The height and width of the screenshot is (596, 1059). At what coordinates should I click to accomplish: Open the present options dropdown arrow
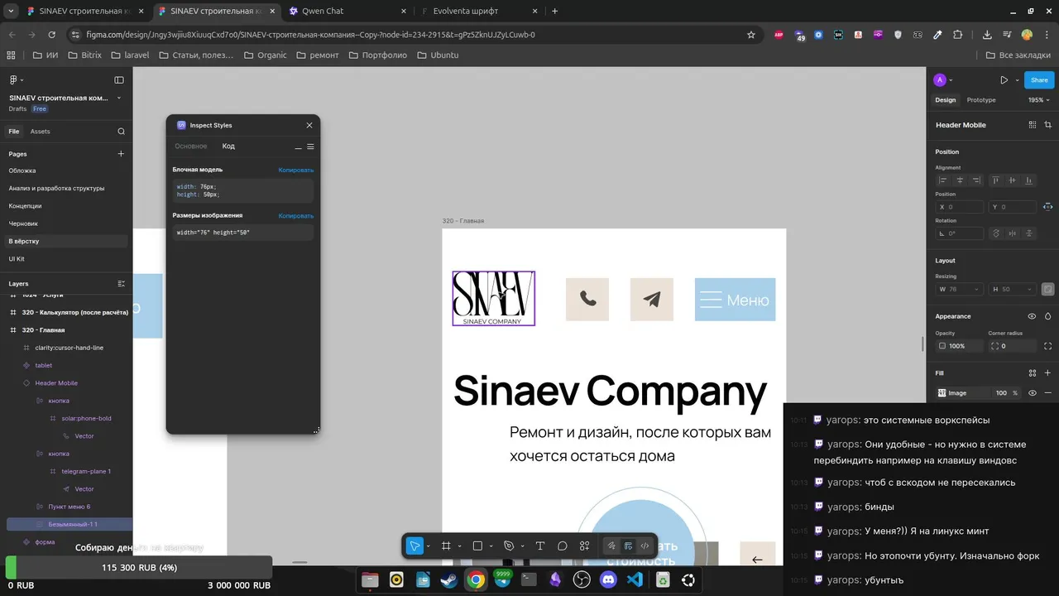[1017, 80]
